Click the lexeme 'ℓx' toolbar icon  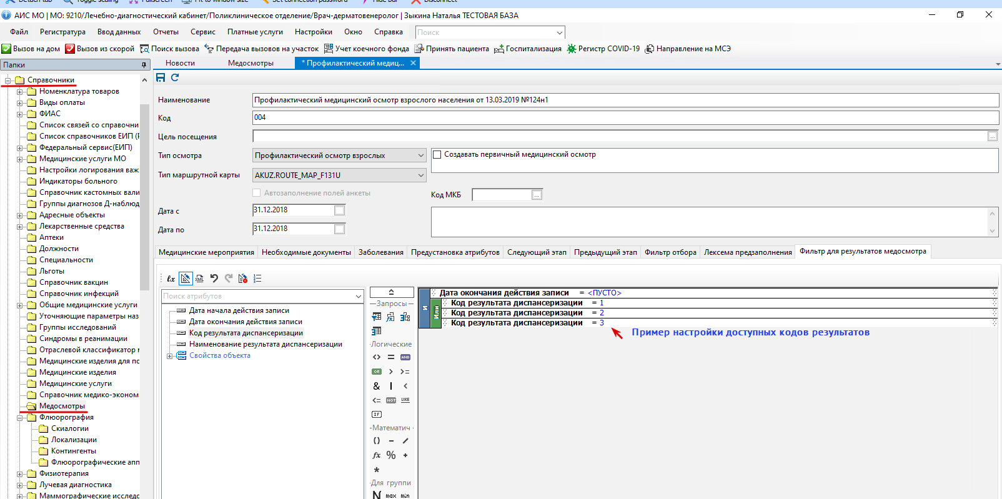coord(171,279)
